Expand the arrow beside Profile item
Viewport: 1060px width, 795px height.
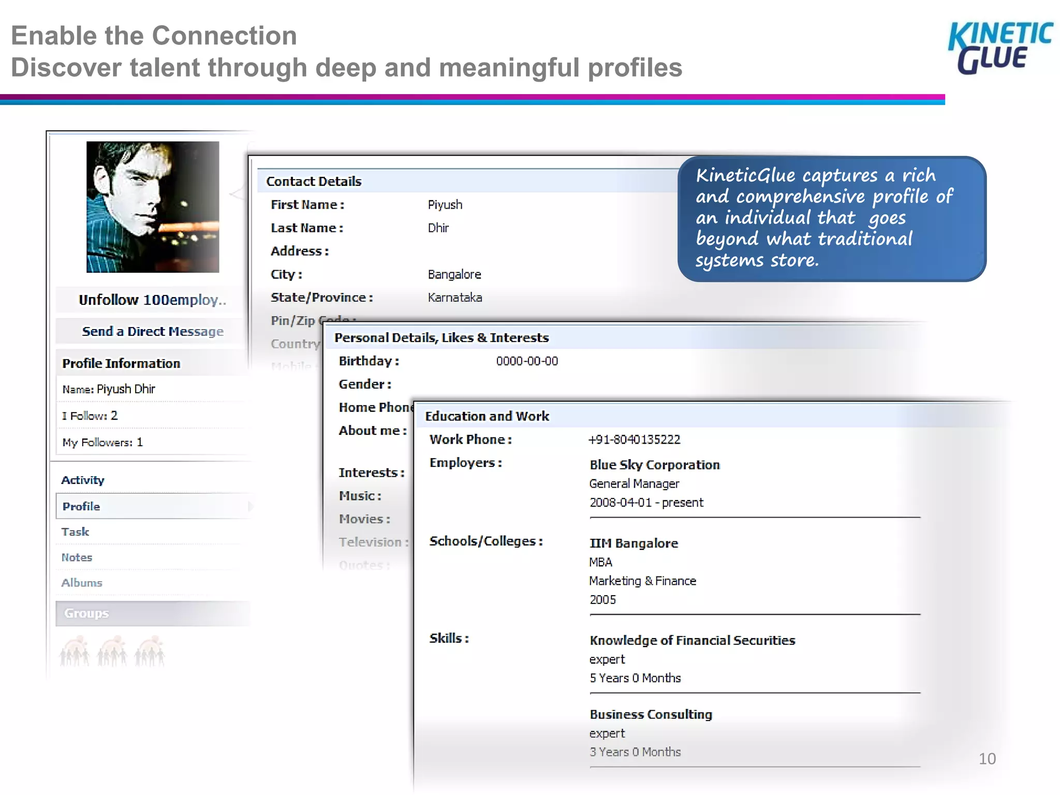coord(251,506)
